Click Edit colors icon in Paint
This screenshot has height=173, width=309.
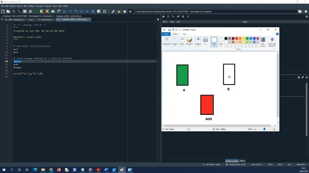click(263, 42)
